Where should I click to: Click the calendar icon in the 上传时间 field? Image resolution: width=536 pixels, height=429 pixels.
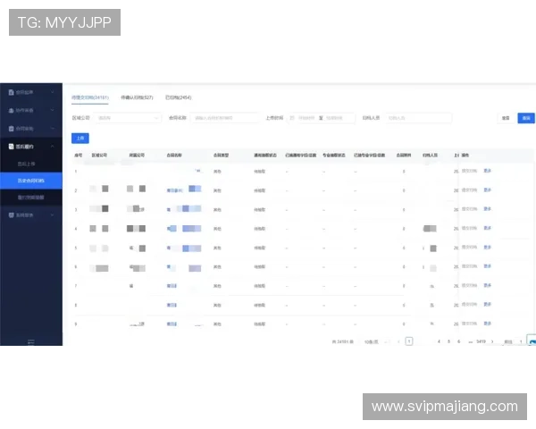[x=292, y=118]
